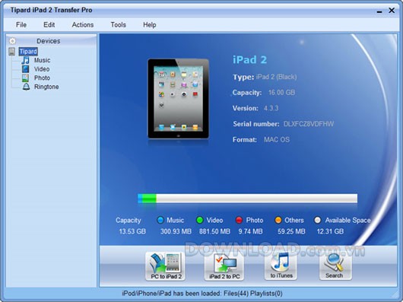
Task: Click the bell icon beside Ringtone
Action: point(26,87)
